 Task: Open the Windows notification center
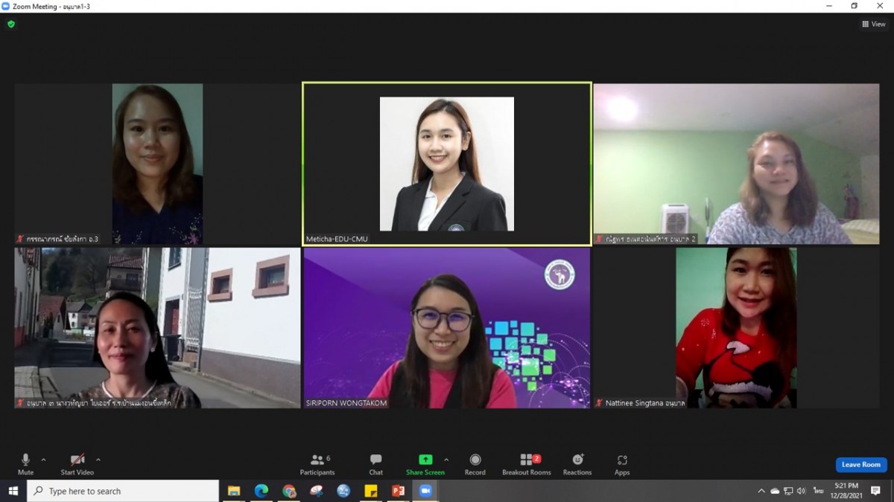pos(876,491)
